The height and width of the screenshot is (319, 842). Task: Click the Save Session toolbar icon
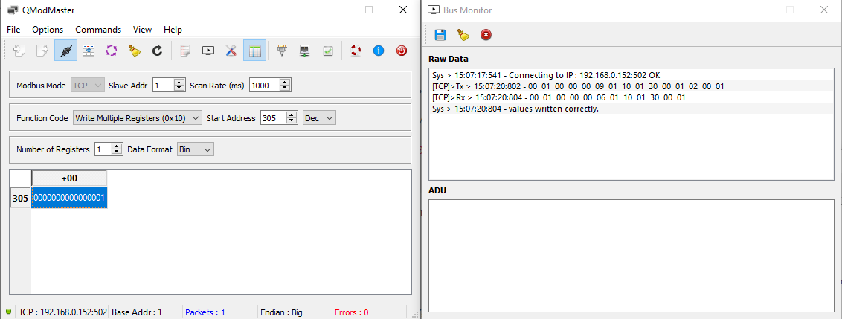pos(42,51)
